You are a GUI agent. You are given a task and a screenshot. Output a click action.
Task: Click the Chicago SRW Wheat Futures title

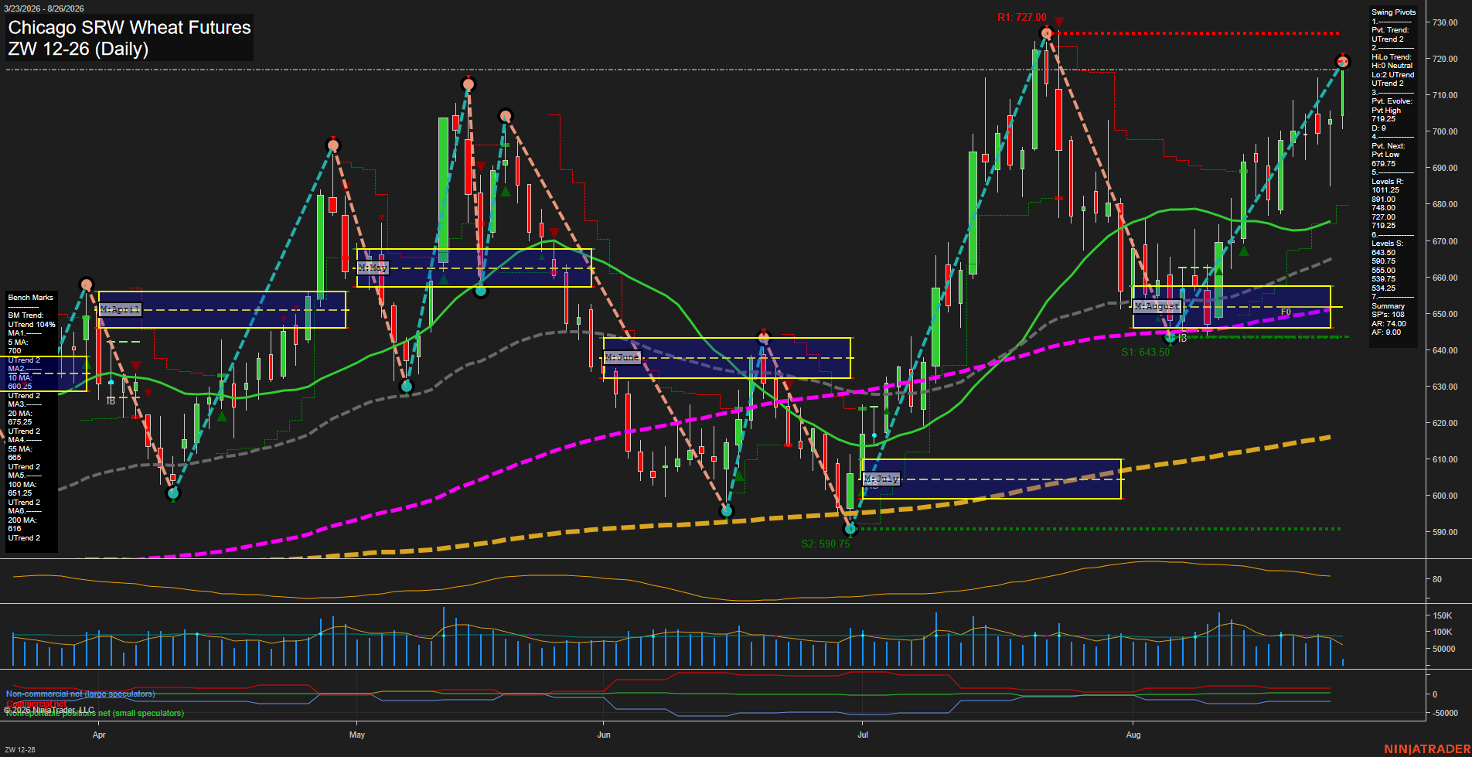coord(129,28)
